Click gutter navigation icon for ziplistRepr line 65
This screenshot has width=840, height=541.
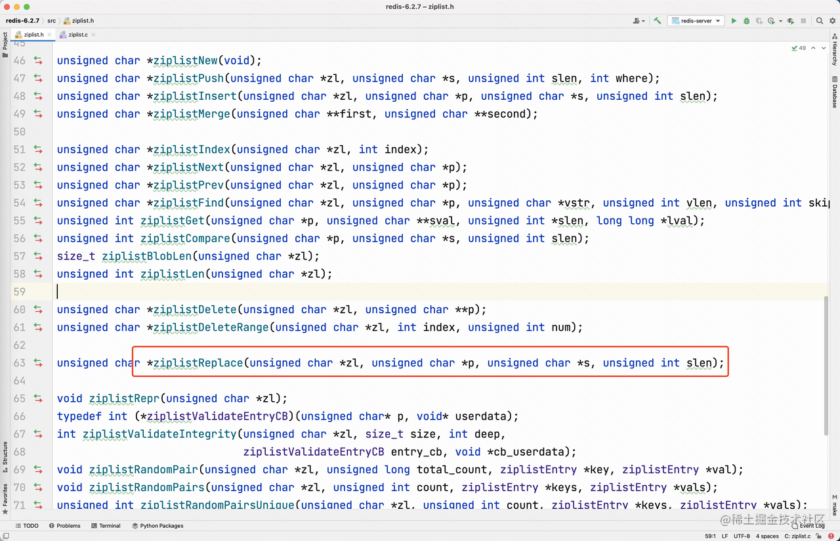pos(38,399)
